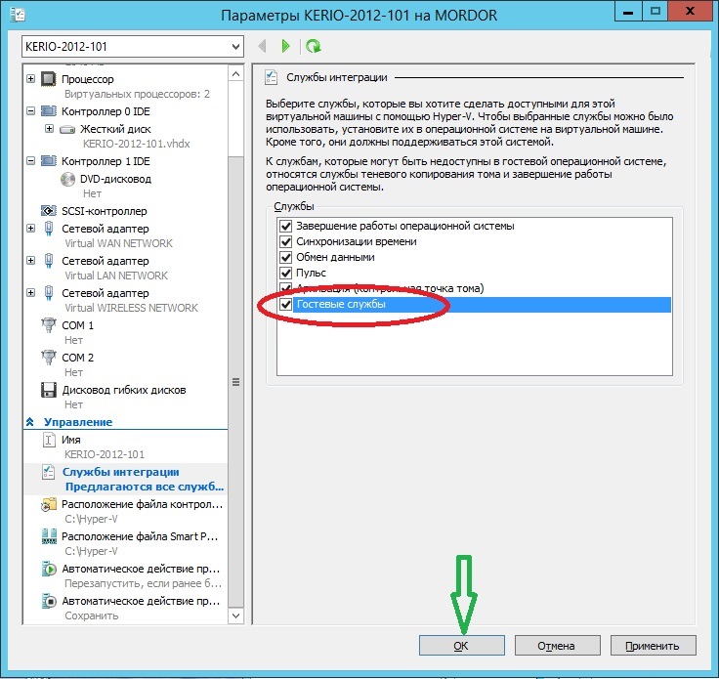Select the DVD-дисковод drive icon
The height and width of the screenshot is (679, 719).
67,179
